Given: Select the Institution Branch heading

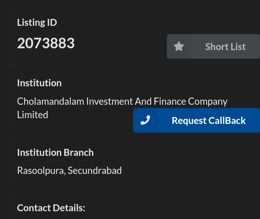Looking at the screenshot, I should [x=55, y=152].
